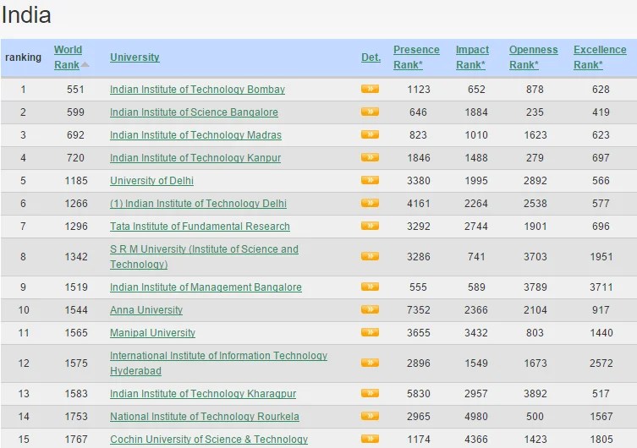Screen dimensions: 637x448
Task: Sort by Presence Rank column
Action: [416, 57]
